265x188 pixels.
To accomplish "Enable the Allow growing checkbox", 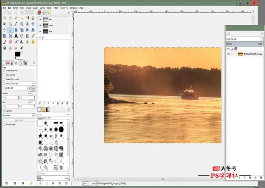I will (x=4, y=75).
